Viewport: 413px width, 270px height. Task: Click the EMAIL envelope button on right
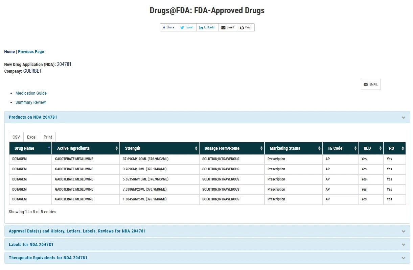pos(371,84)
